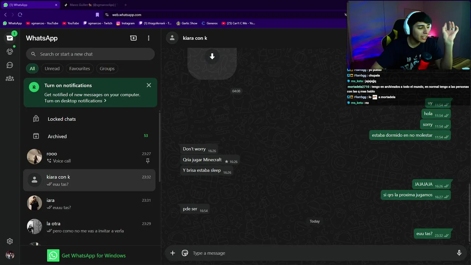Focus the Type a message field
This screenshot has width=471, height=265.
click(322, 253)
